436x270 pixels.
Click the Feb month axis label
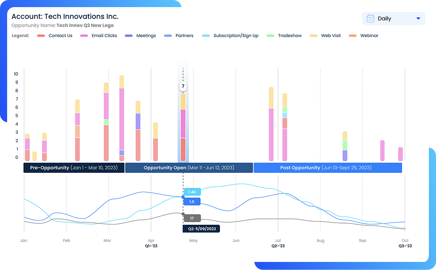coord(66,241)
